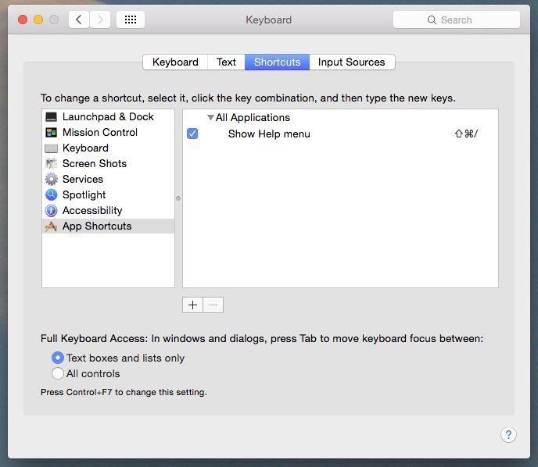Viewport: 538px width, 467px height.
Task: Open the Show All preferences grid
Action: pyautogui.click(x=131, y=20)
